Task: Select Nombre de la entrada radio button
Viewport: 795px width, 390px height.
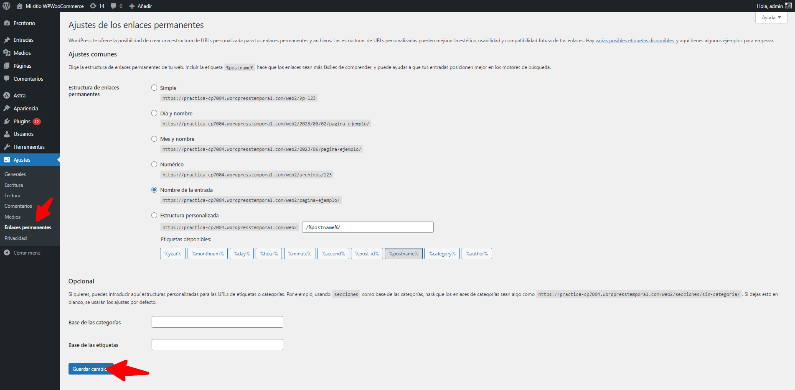Action: (x=154, y=190)
